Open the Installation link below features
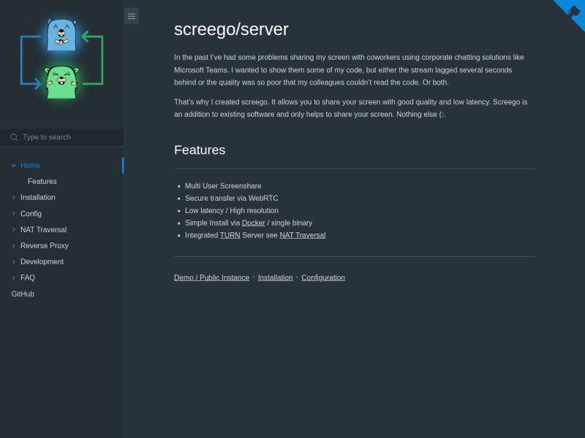The height and width of the screenshot is (438, 585). 276,277
